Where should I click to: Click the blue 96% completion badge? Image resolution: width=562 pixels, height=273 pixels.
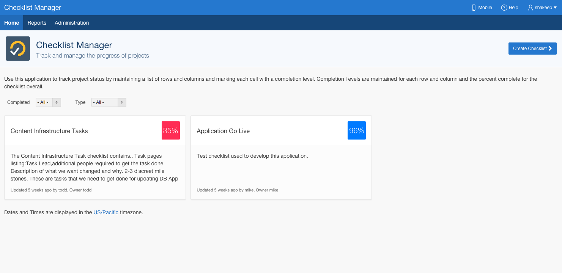[x=356, y=130]
